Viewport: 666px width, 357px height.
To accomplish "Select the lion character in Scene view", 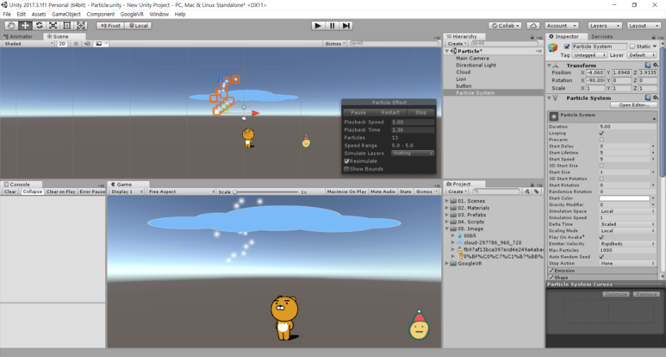I will click(248, 138).
